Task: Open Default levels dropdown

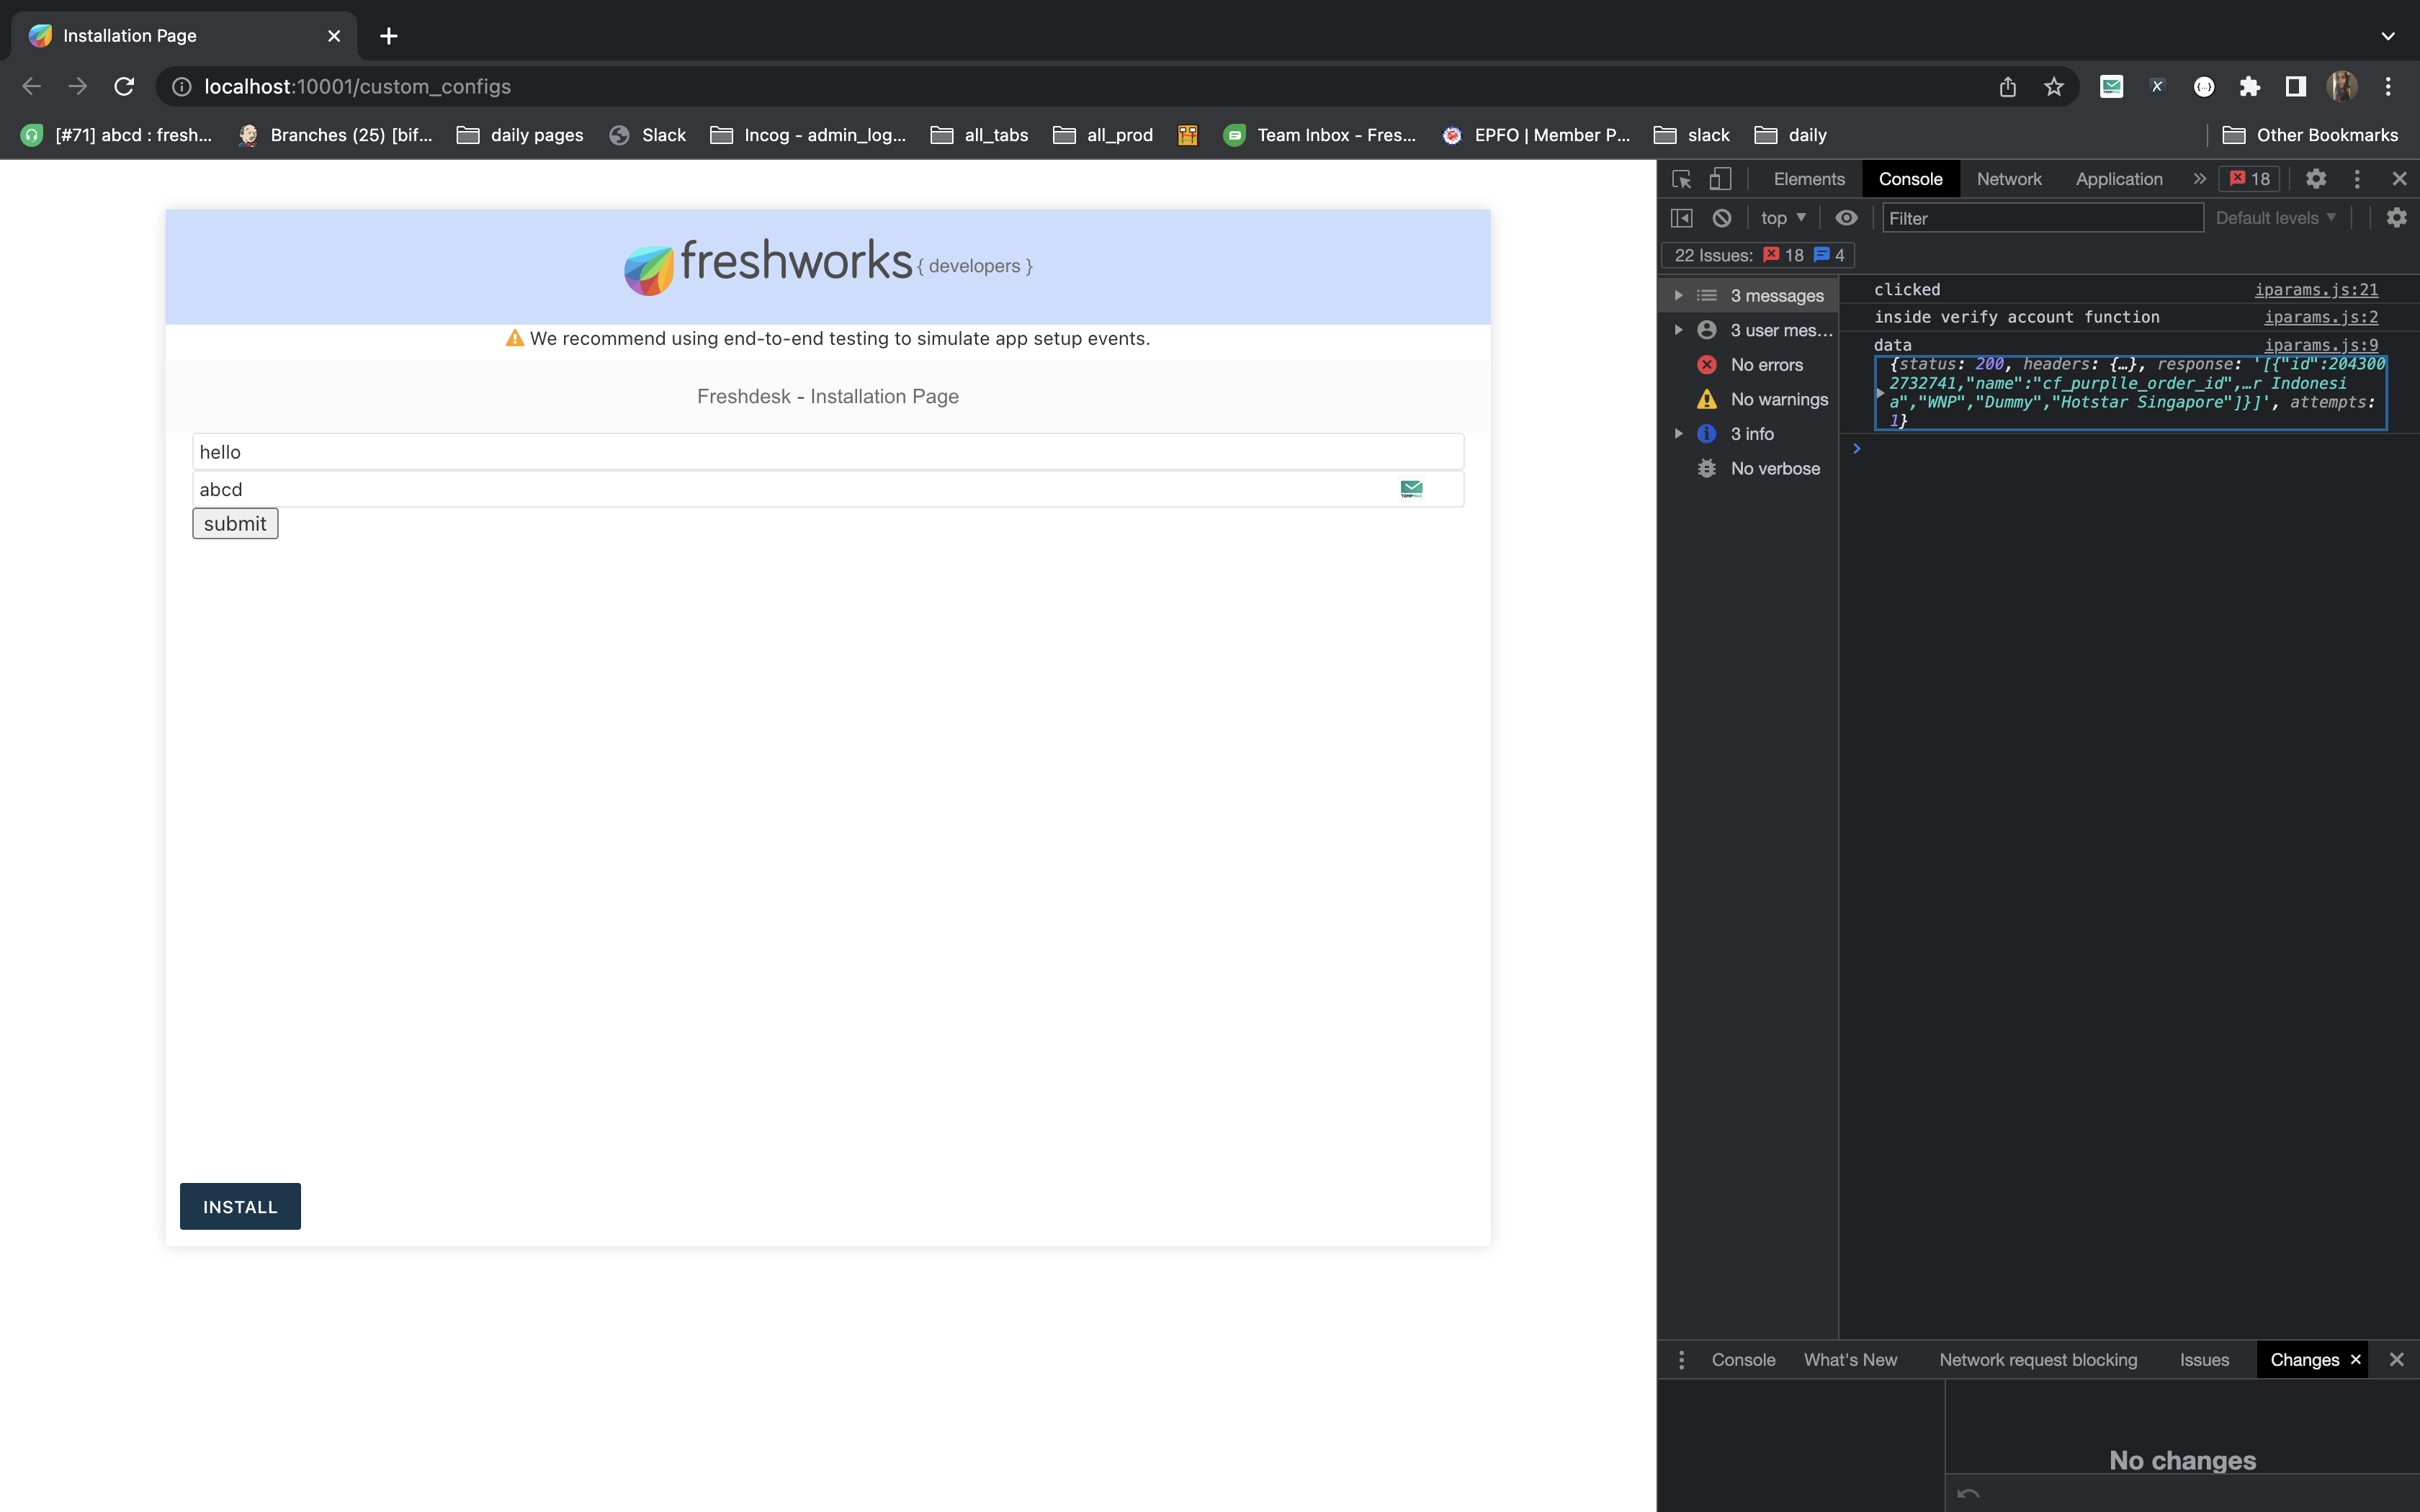Action: click(x=2276, y=218)
